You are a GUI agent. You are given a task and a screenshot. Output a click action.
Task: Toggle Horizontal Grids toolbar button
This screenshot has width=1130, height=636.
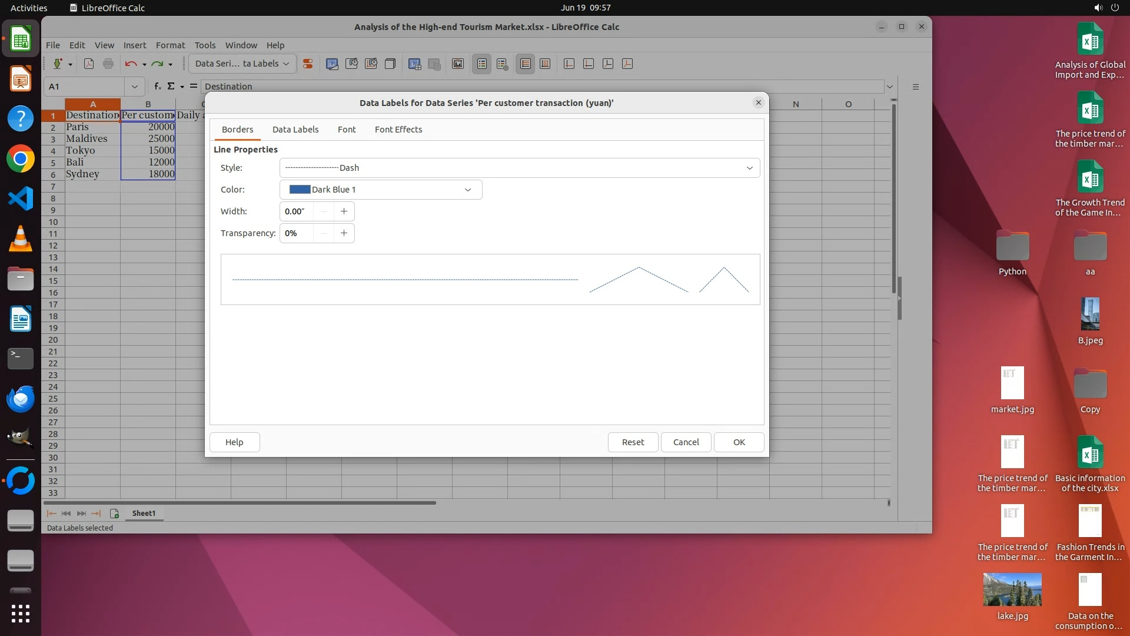526,64
